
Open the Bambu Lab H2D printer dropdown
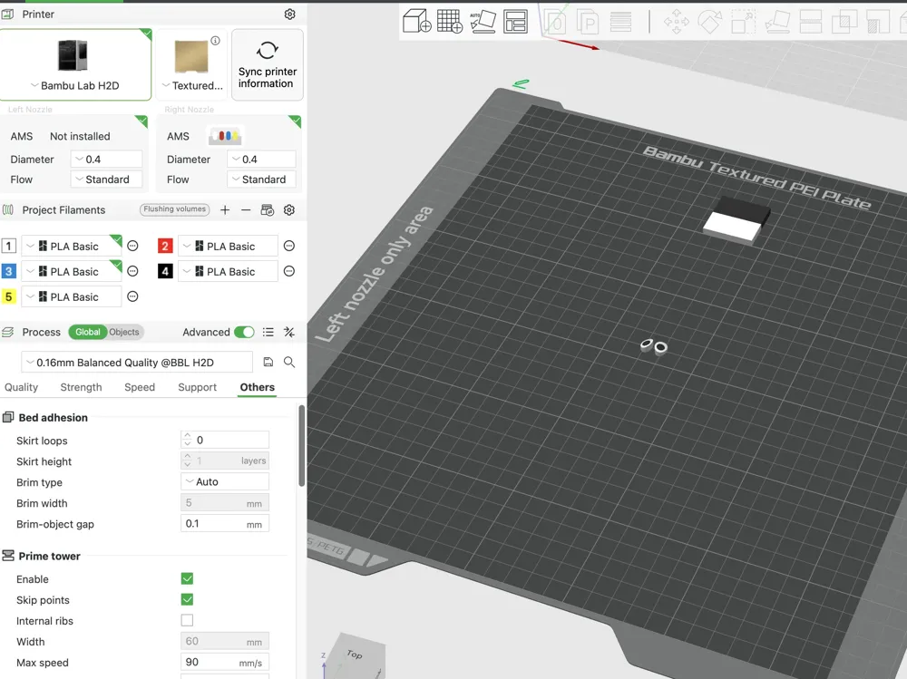tap(75, 85)
